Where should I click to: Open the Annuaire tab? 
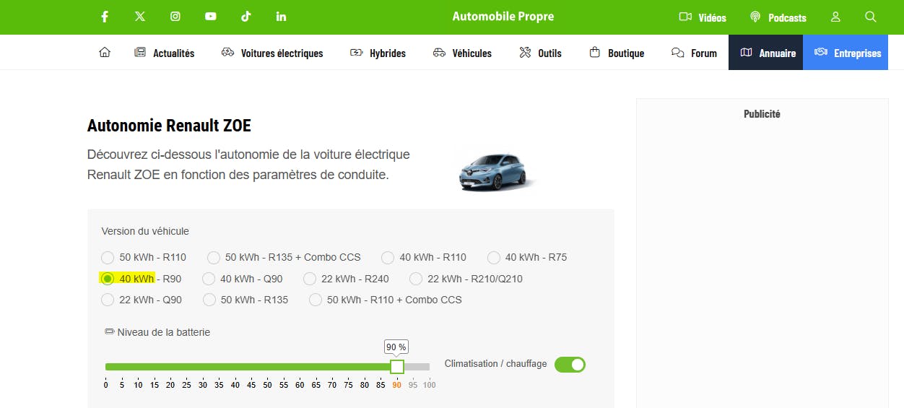point(766,53)
